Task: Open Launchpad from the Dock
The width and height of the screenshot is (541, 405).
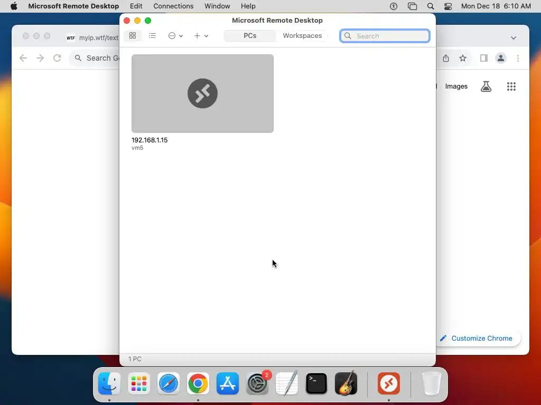Action: point(139,383)
